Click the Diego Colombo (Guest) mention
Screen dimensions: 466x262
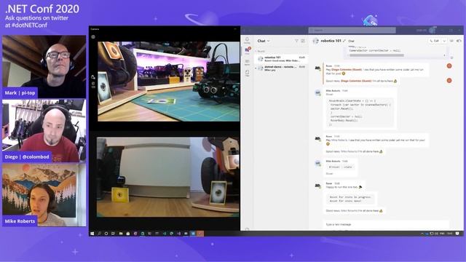click(347, 70)
